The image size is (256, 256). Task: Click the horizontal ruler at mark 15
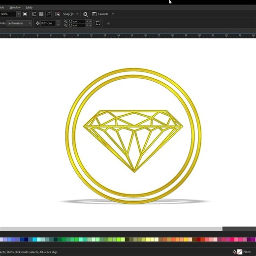pyautogui.click(x=132, y=35)
